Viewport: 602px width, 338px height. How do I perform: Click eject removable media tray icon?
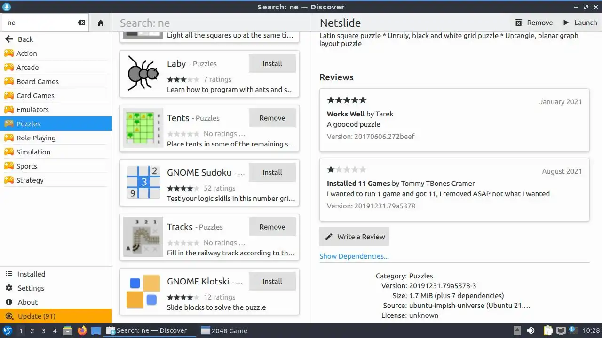(x=517, y=330)
